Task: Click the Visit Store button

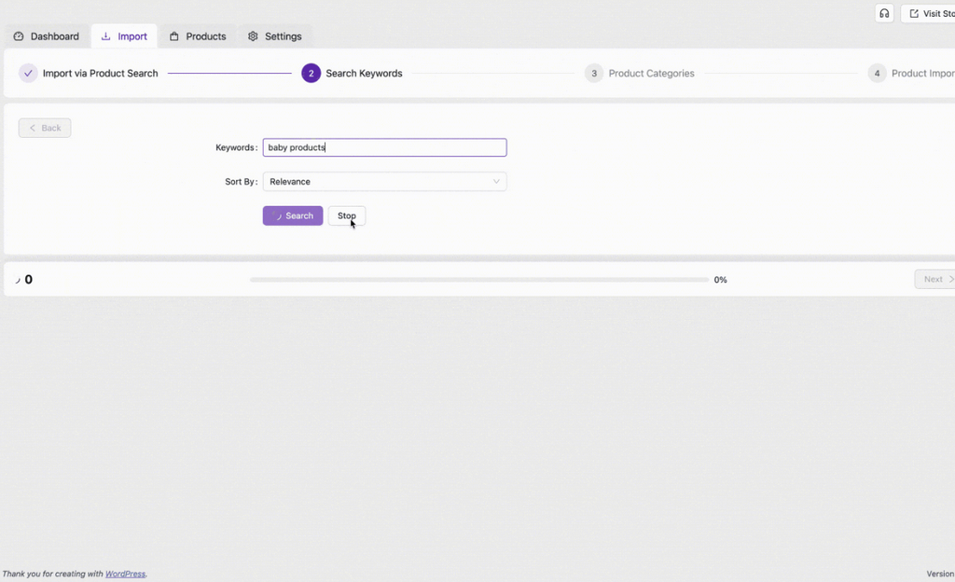Action: point(928,13)
